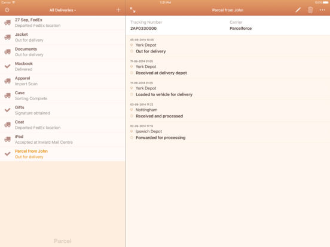Viewport: 330px width, 247px height.
Task: Open the clock history icon
Action: pos(7,10)
